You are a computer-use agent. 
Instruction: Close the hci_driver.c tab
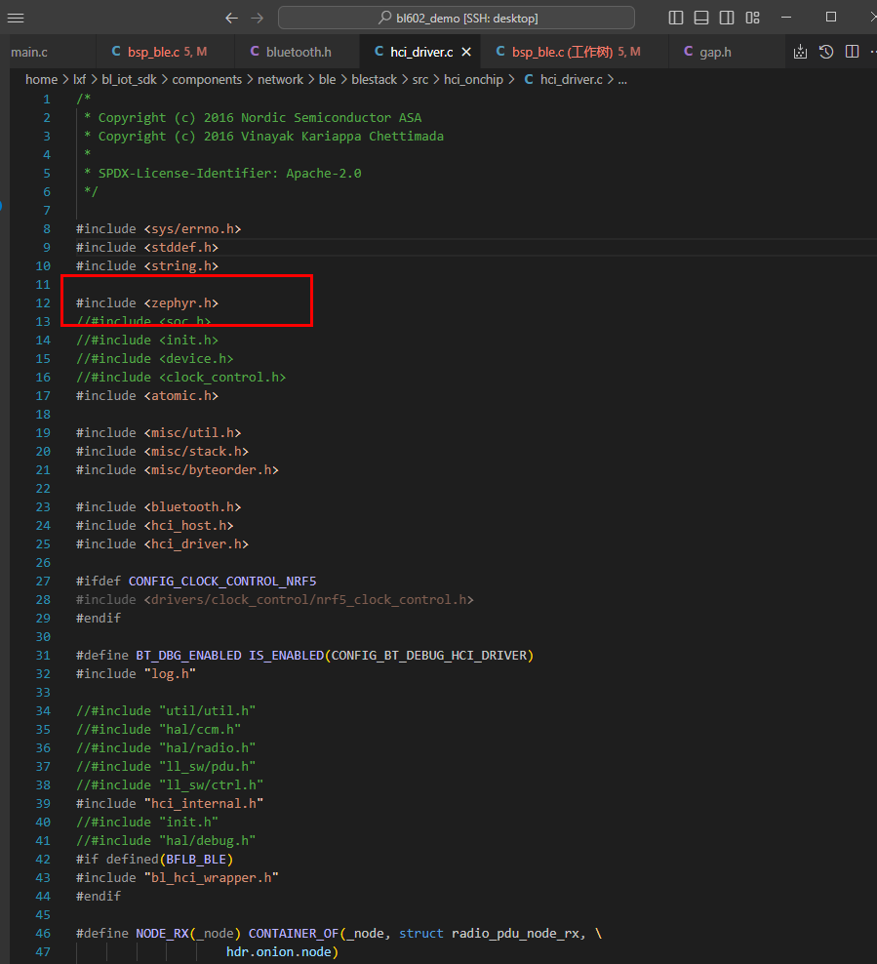coord(466,53)
